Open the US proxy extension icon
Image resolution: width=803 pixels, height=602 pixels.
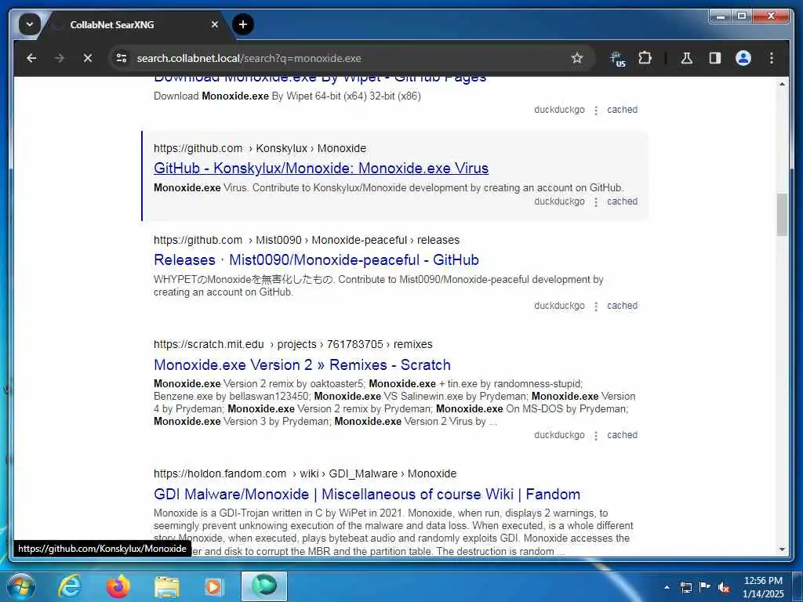point(618,59)
